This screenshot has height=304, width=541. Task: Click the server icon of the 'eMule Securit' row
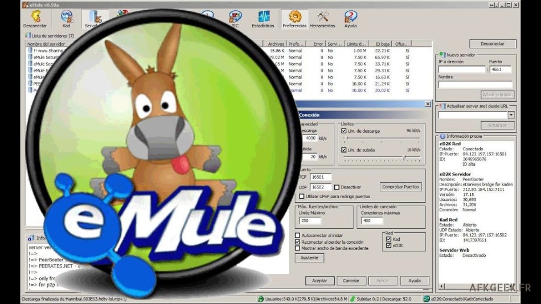[x=30, y=57]
